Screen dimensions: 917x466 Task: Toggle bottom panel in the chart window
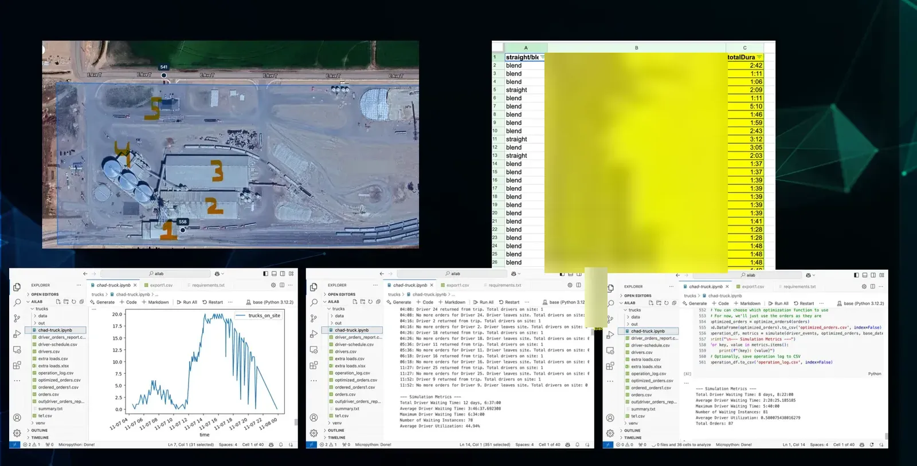pyautogui.click(x=274, y=274)
